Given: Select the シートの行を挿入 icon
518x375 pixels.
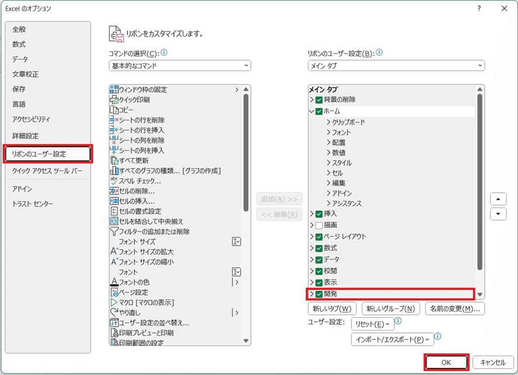Looking at the screenshot, I should pyautogui.click(x=114, y=130).
